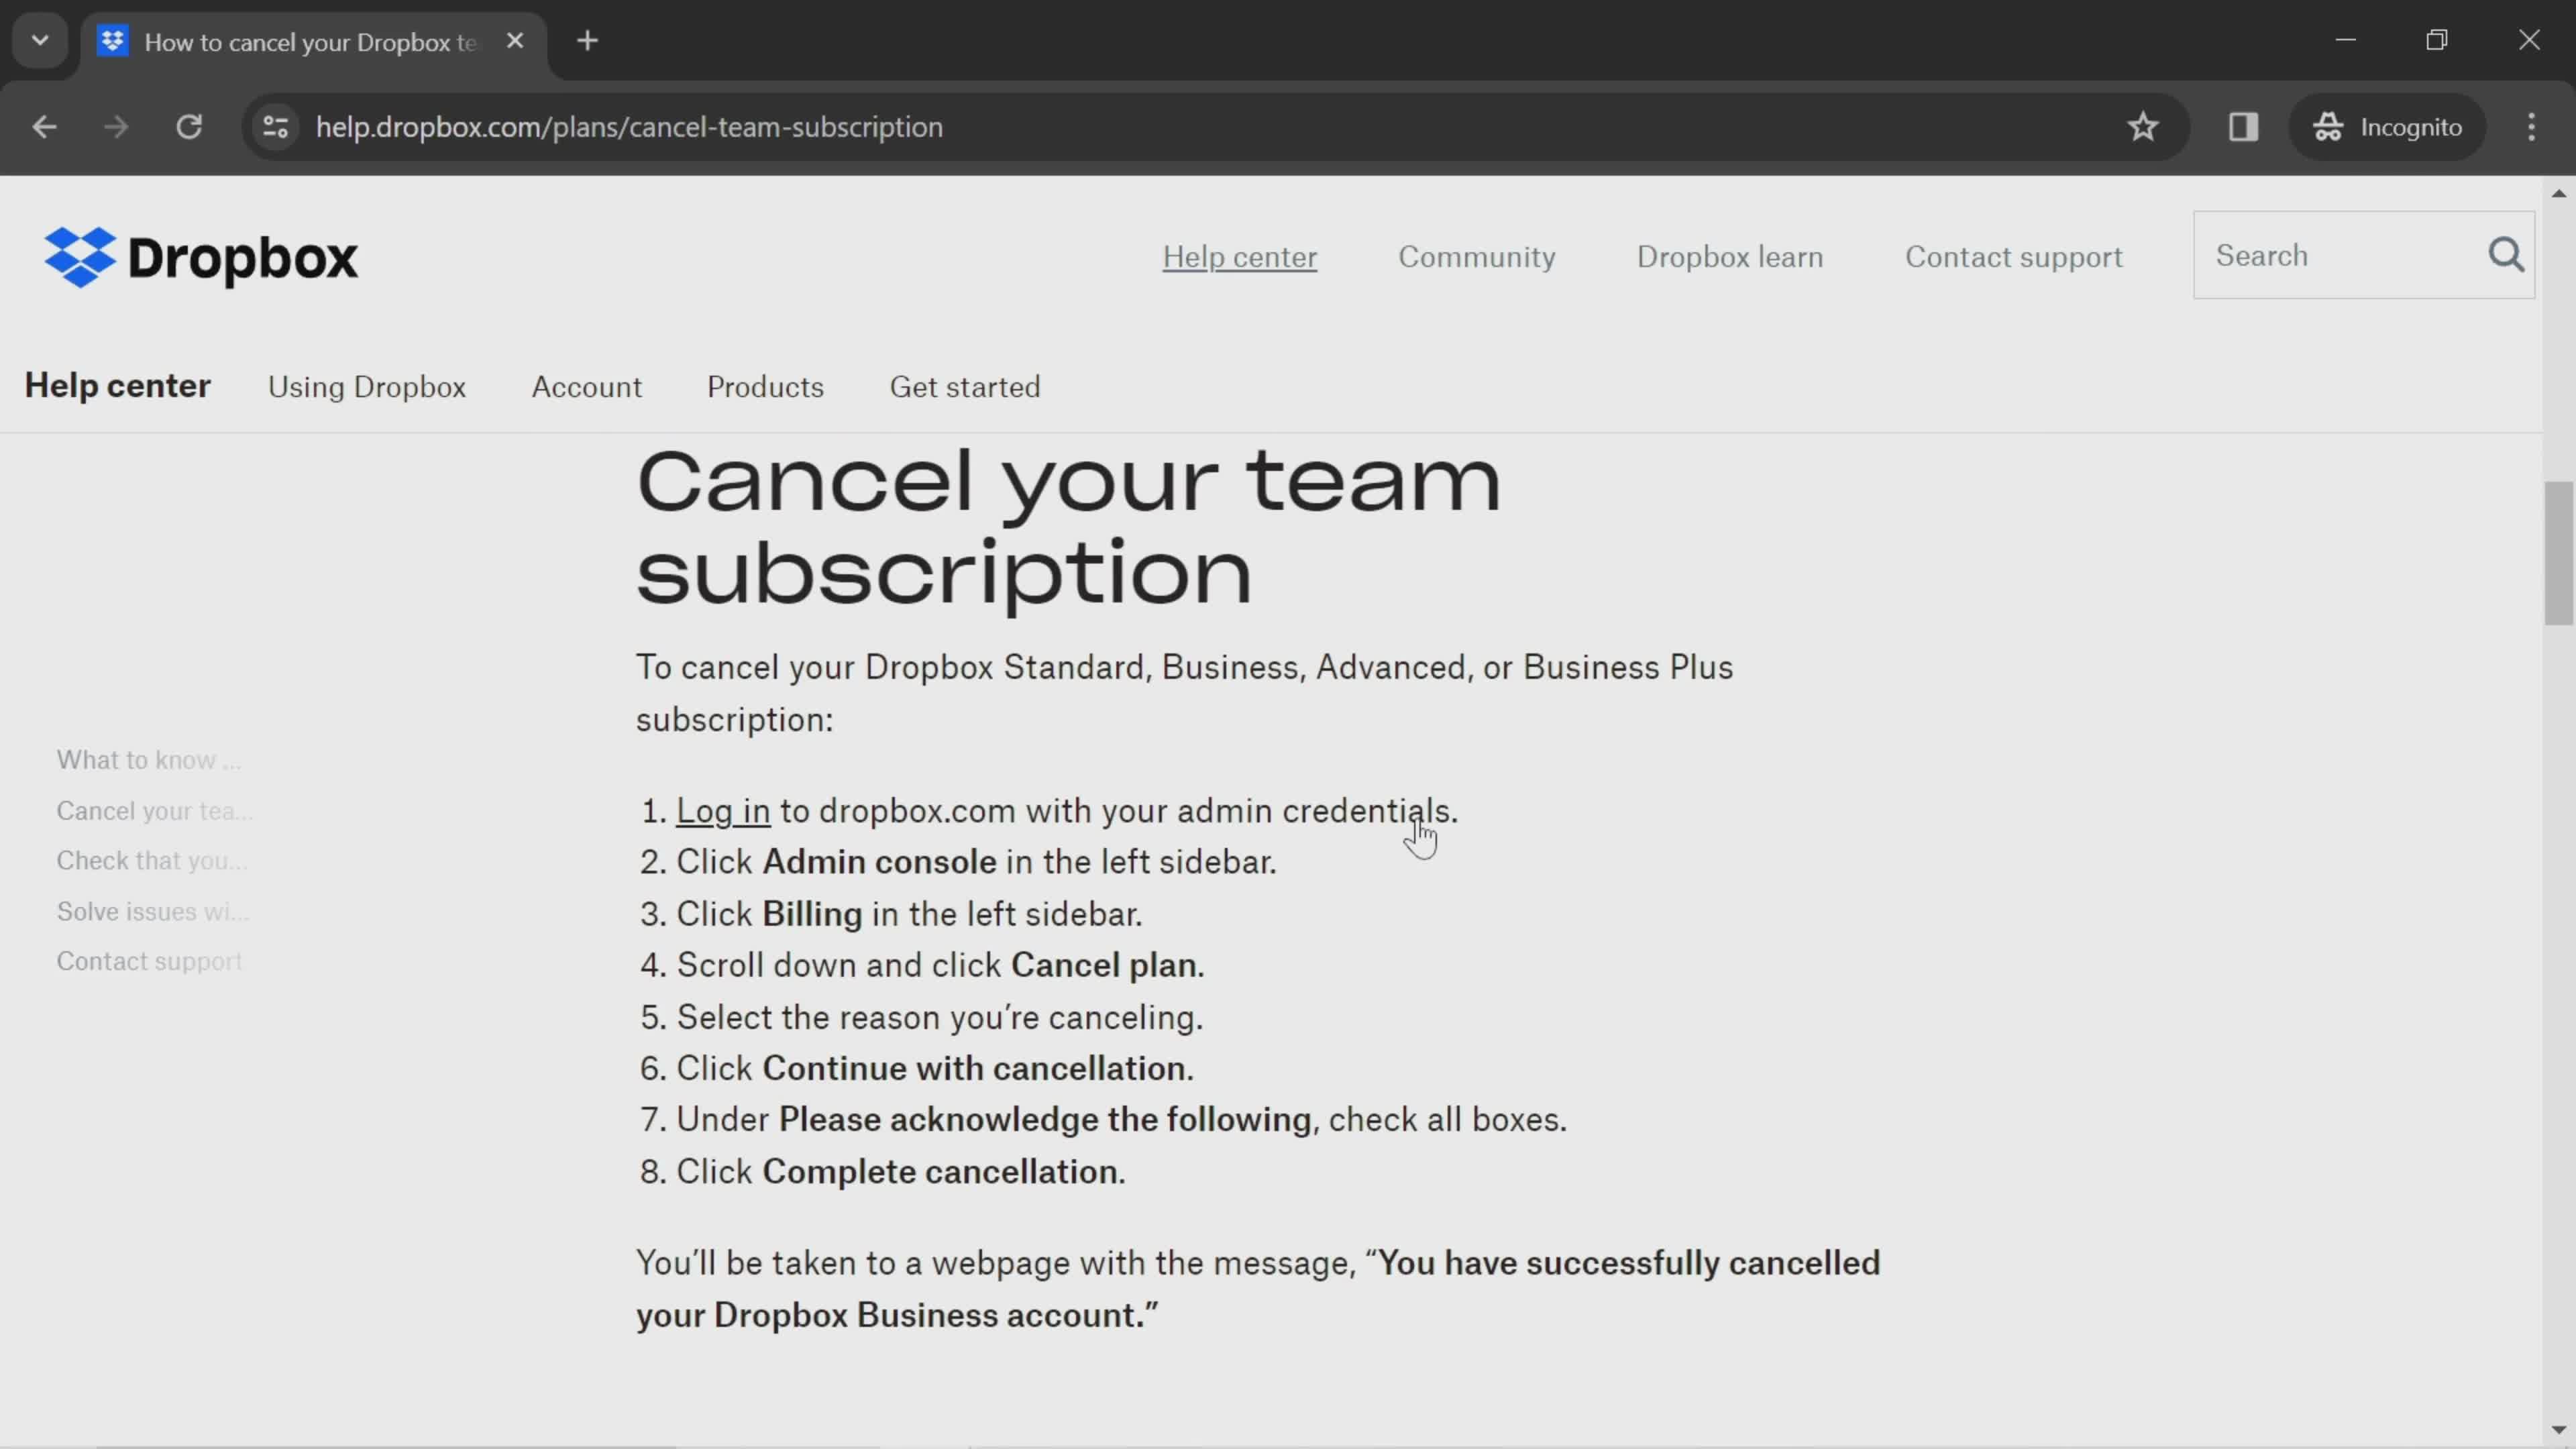Click Select the reason you're canceling step
The width and height of the screenshot is (2576, 1449).
click(x=939, y=1017)
